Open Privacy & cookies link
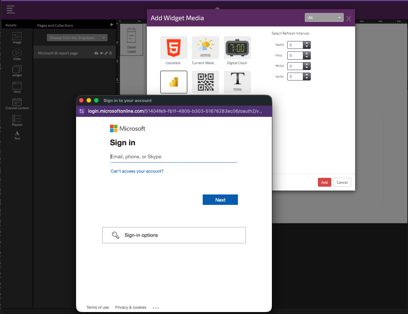The height and width of the screenshot is (314, 408). click(131, 307)
